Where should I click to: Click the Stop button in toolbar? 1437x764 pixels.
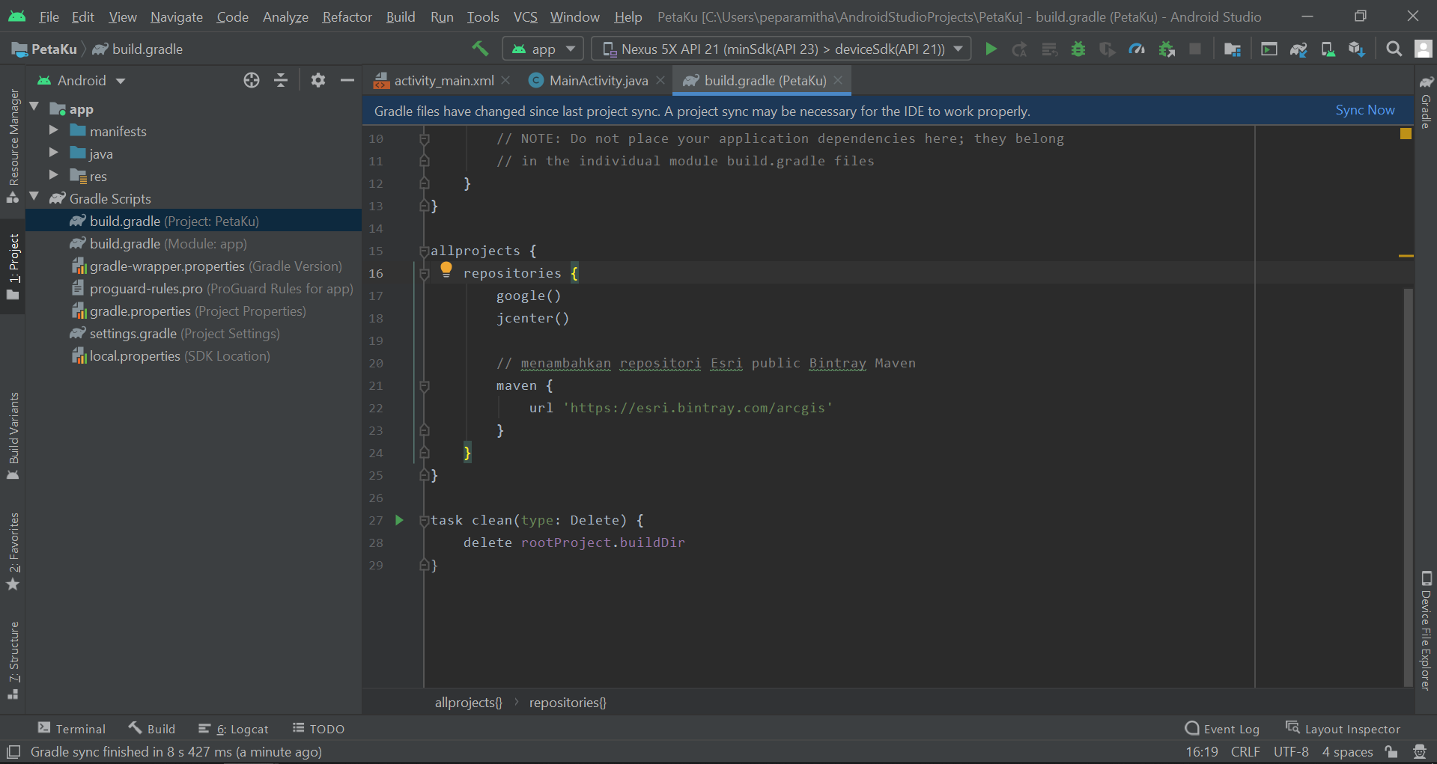coord(1195,49)
